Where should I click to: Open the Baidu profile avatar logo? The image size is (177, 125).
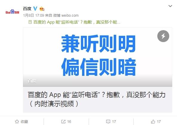pos(13,12)
